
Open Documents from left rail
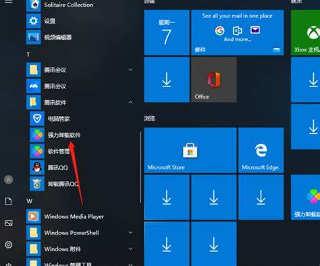[x=9, y=201]
